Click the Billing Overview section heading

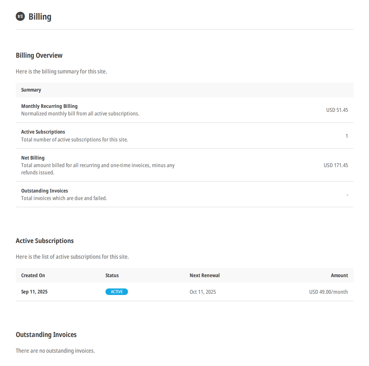(x=39, y=55)
